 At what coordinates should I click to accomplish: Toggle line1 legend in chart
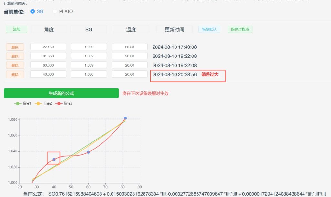[23, 103]
